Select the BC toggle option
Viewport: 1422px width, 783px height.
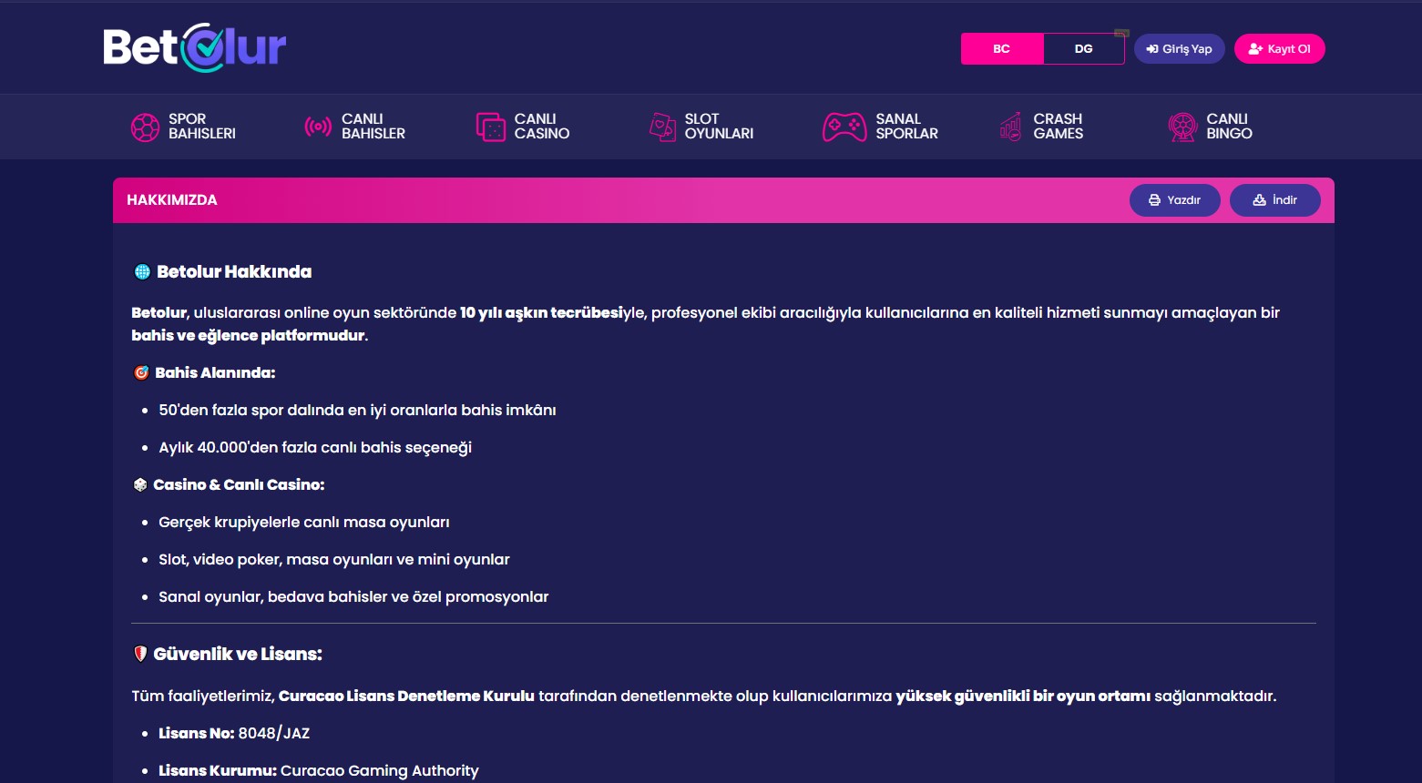[x=1001, y=48]
